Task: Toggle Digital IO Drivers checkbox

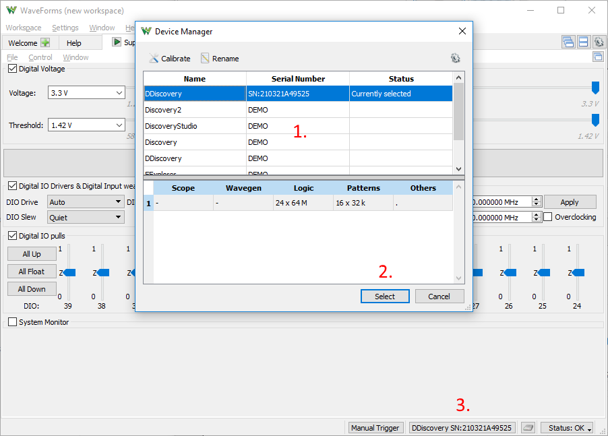Action: (12, 185)
